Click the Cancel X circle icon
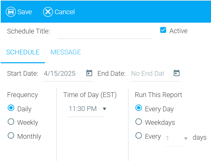The height and width of the screenshot is (161, 211). 48,12
